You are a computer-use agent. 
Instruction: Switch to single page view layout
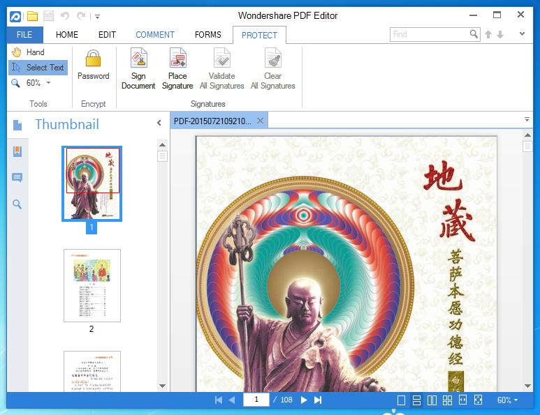coord(401,400)
